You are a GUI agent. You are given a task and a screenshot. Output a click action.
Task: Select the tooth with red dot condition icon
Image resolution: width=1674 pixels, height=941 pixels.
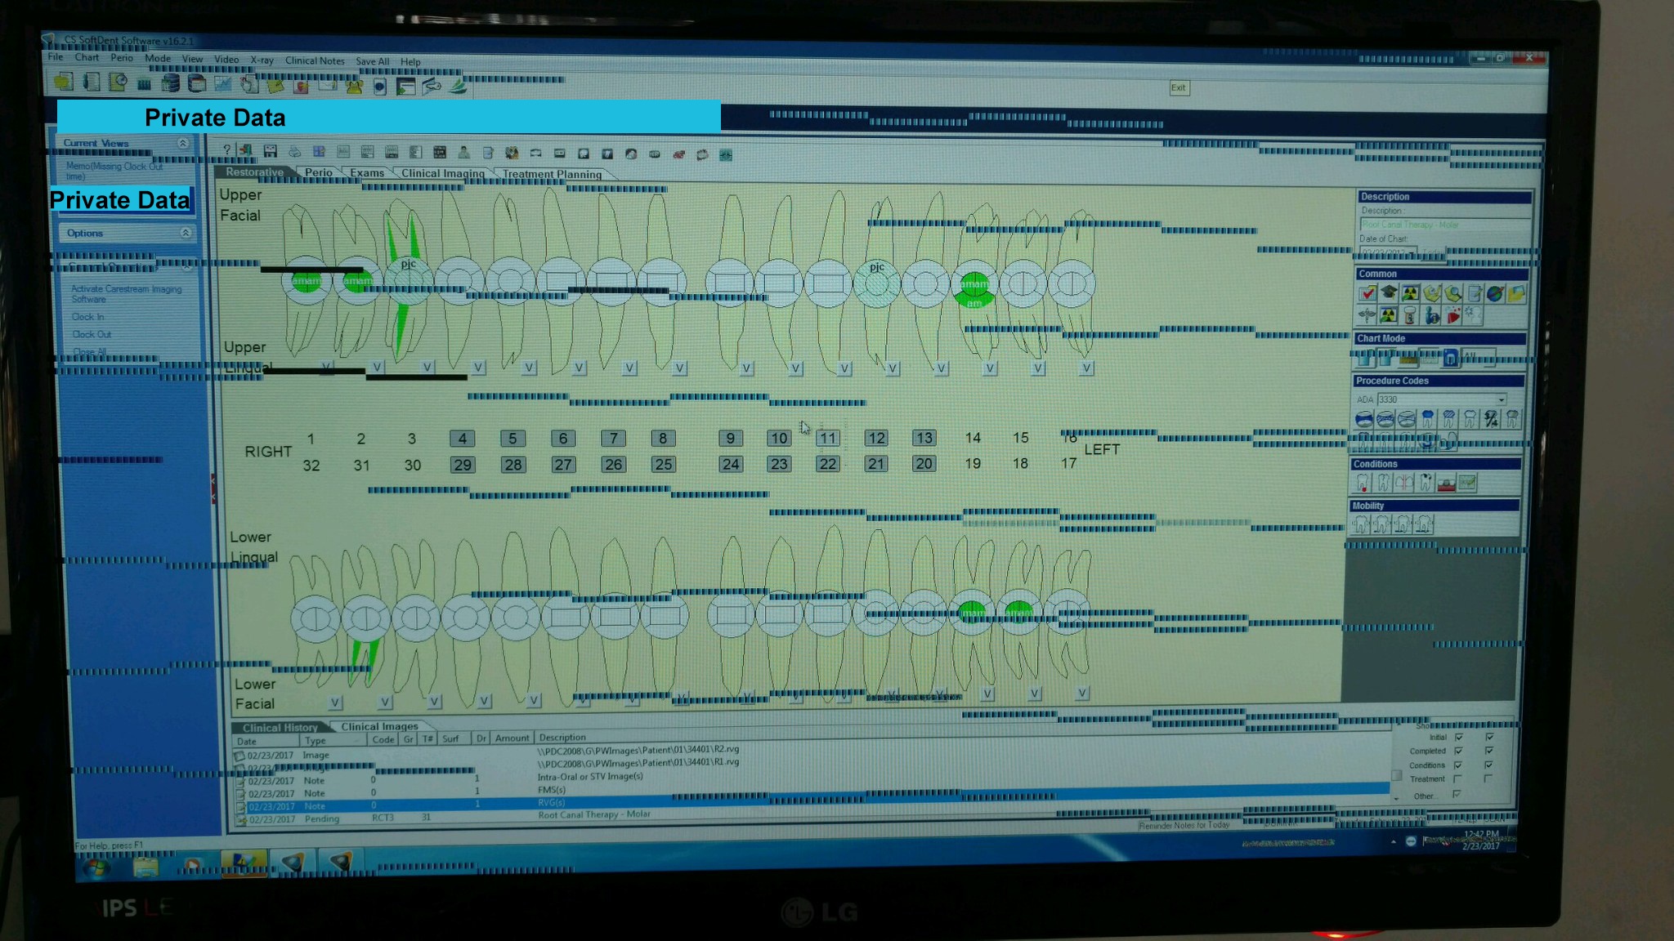click(x=1363, y=483)
